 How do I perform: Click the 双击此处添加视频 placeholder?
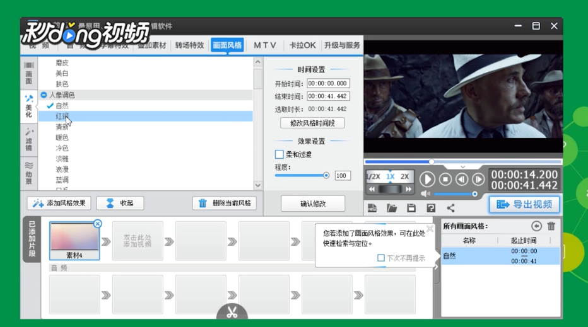point(138,241)
